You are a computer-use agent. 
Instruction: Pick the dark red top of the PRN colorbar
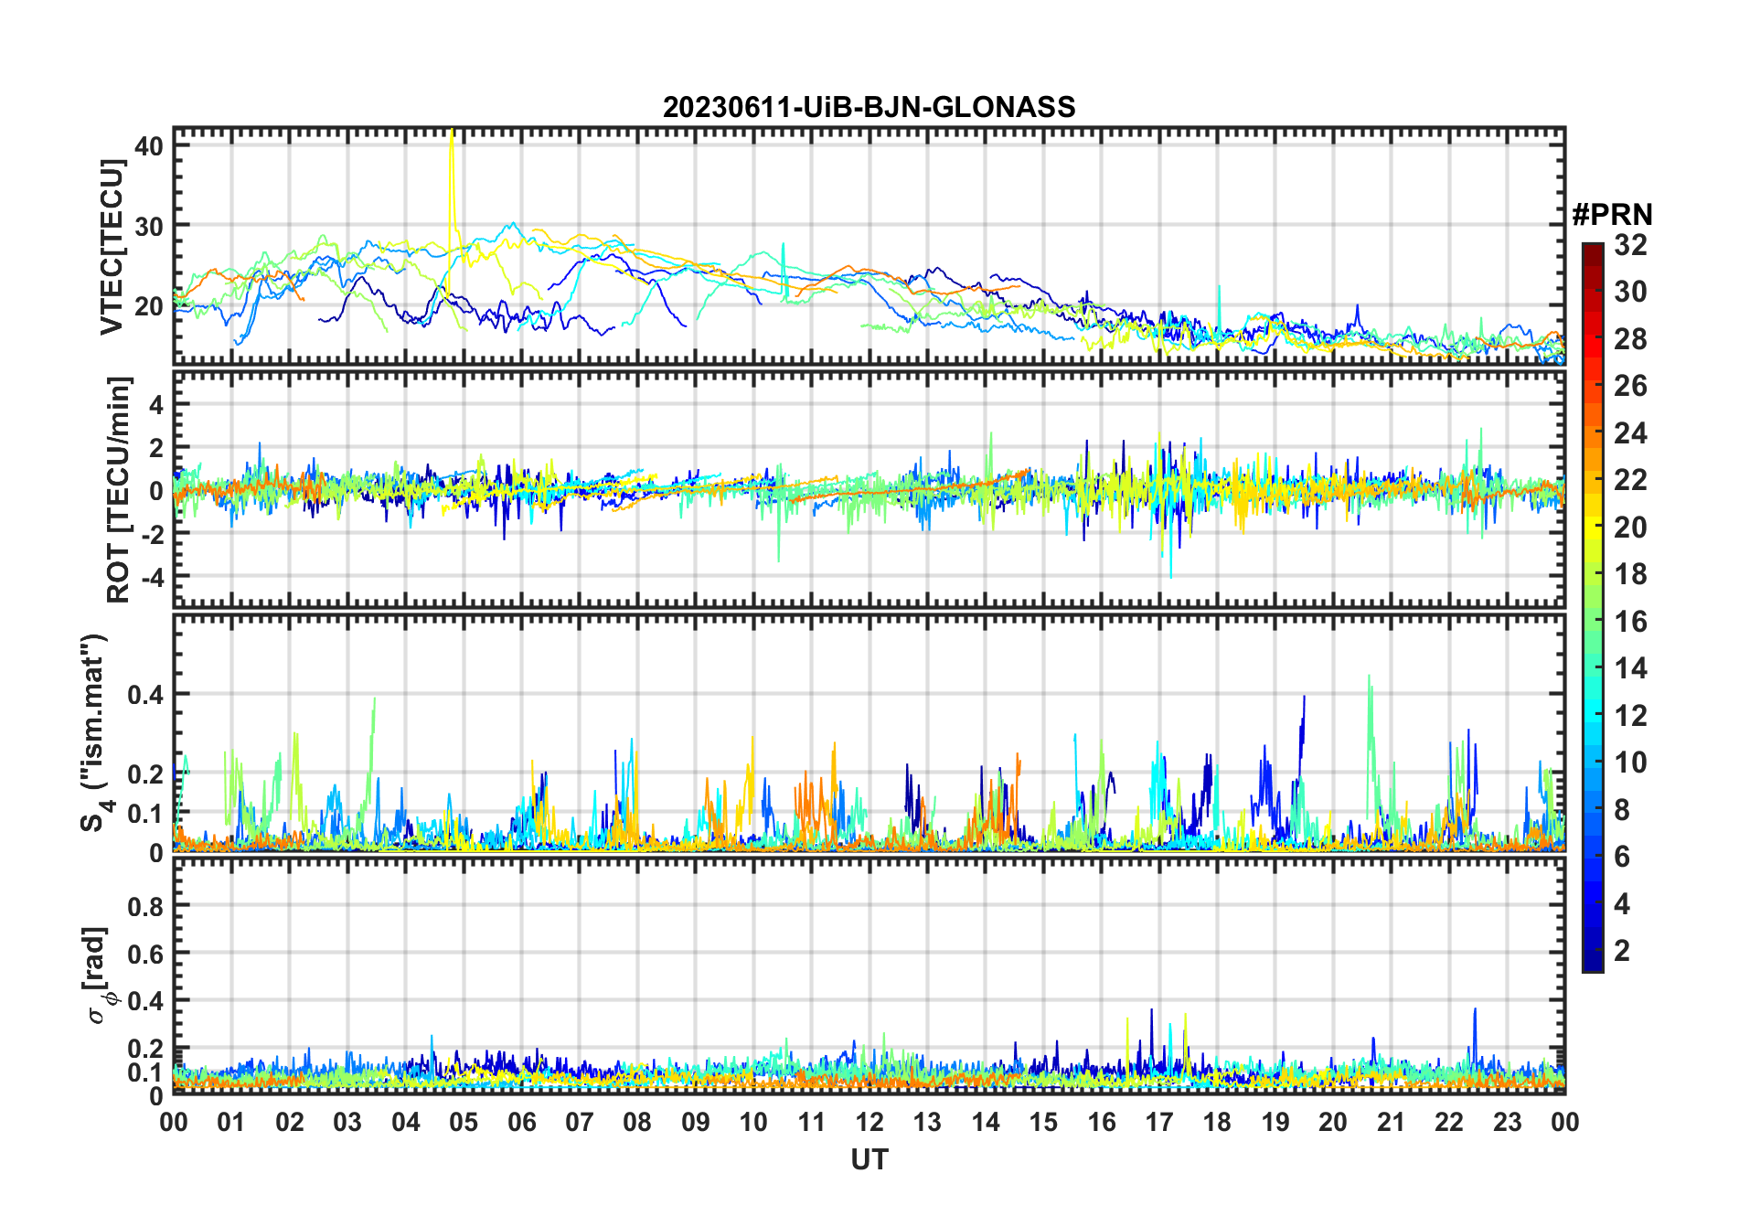pyautogui.click(x=1592, y=249)
